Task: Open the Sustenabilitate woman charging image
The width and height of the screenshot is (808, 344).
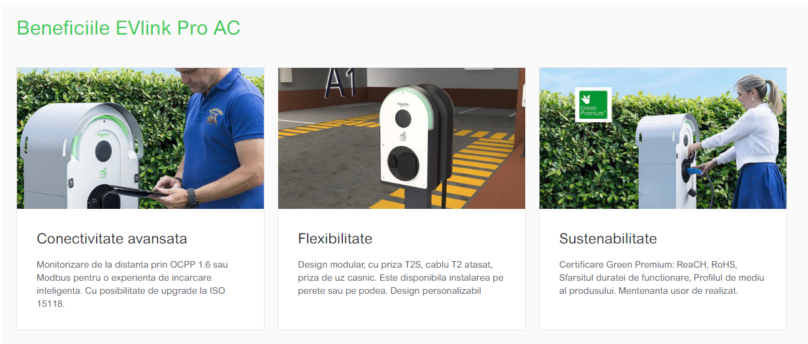Action: [x=663, y=138]
